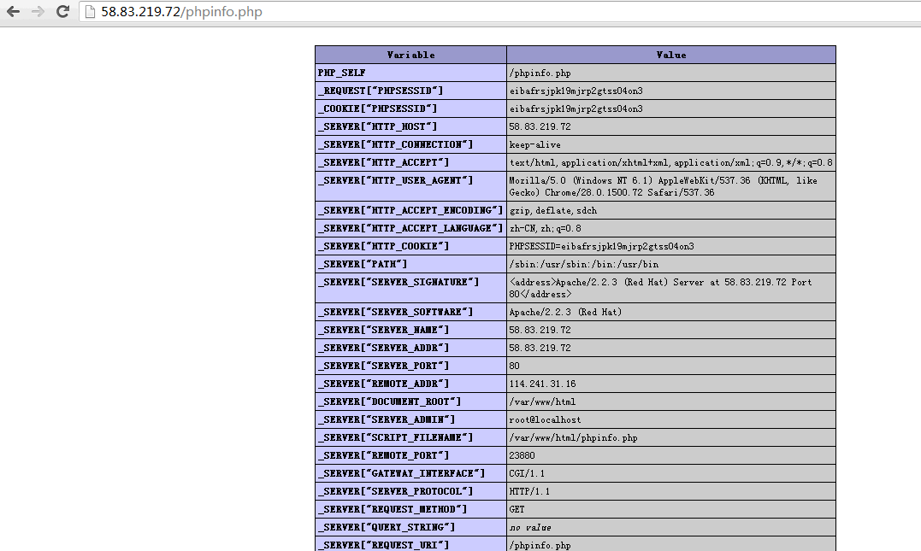Select the _SERVER["HTTP_ACCEPT"] variable cell
Screen dimensions: 921x551
click(410, 162)
